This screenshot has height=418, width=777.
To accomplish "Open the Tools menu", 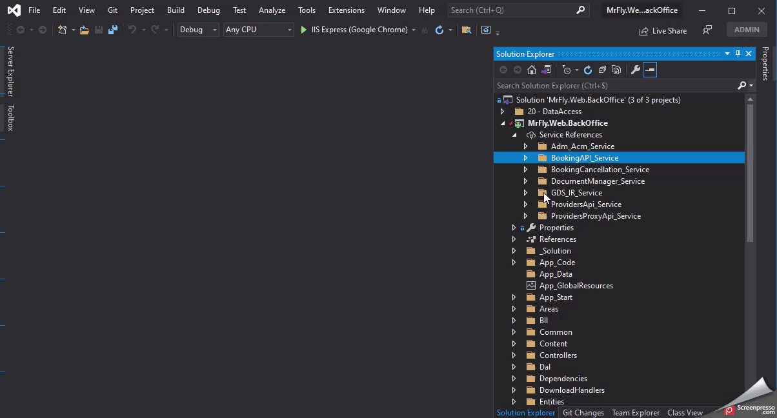I will click(x=307, y=10).
